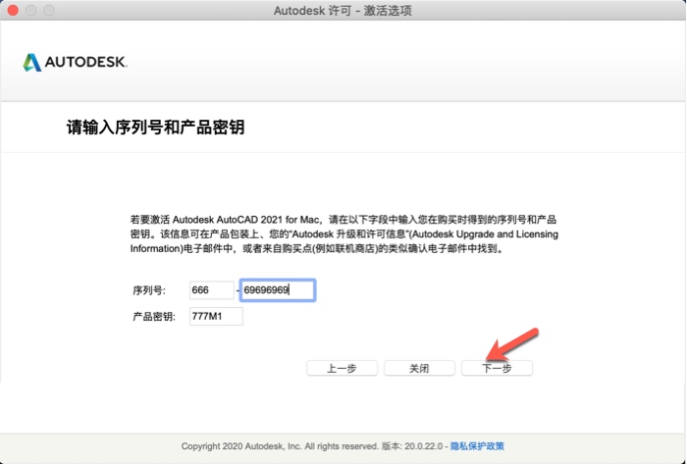687x464 pixels.
Task: Click the serial number field containing 69696969
Action: (x=278, y=290)
